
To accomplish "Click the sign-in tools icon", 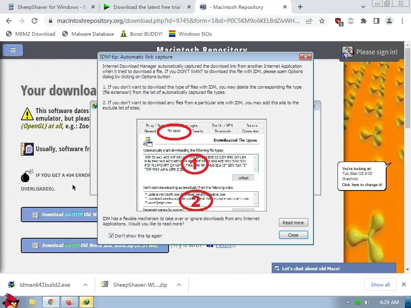I will pyautogui.click(x=348, y=52).
